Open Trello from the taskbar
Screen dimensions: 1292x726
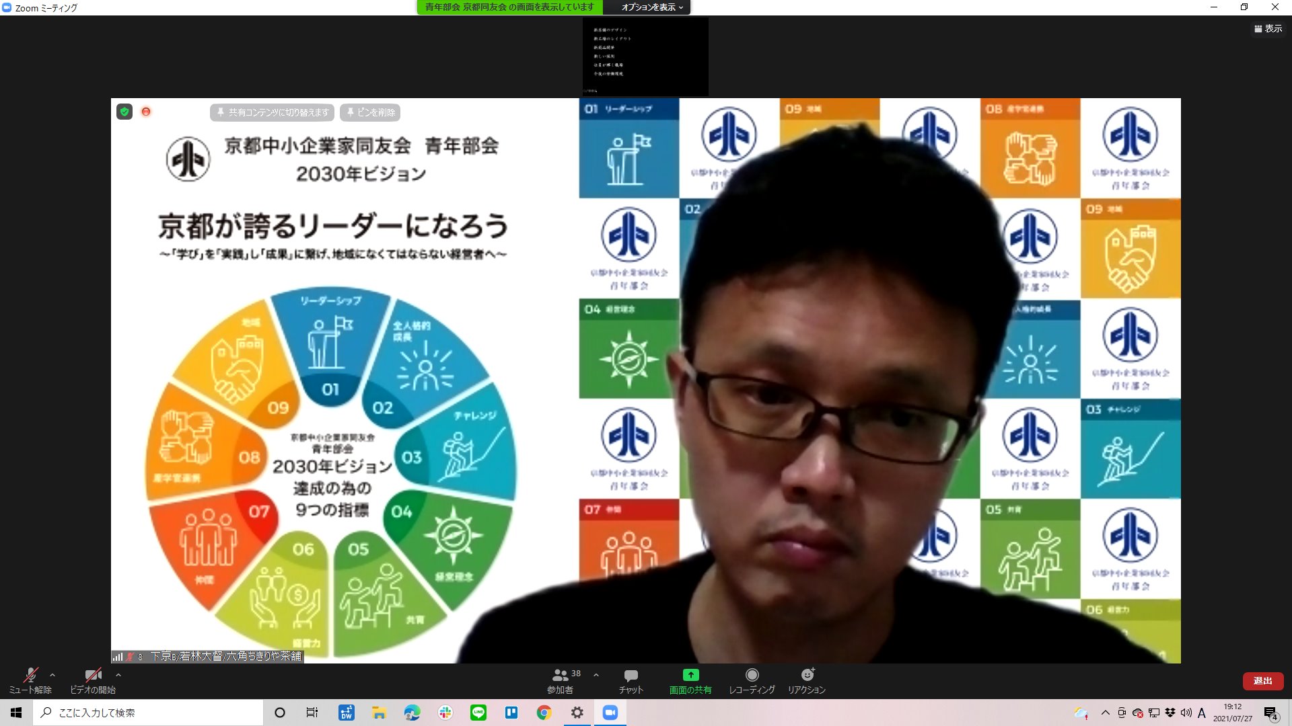(511, 713)
